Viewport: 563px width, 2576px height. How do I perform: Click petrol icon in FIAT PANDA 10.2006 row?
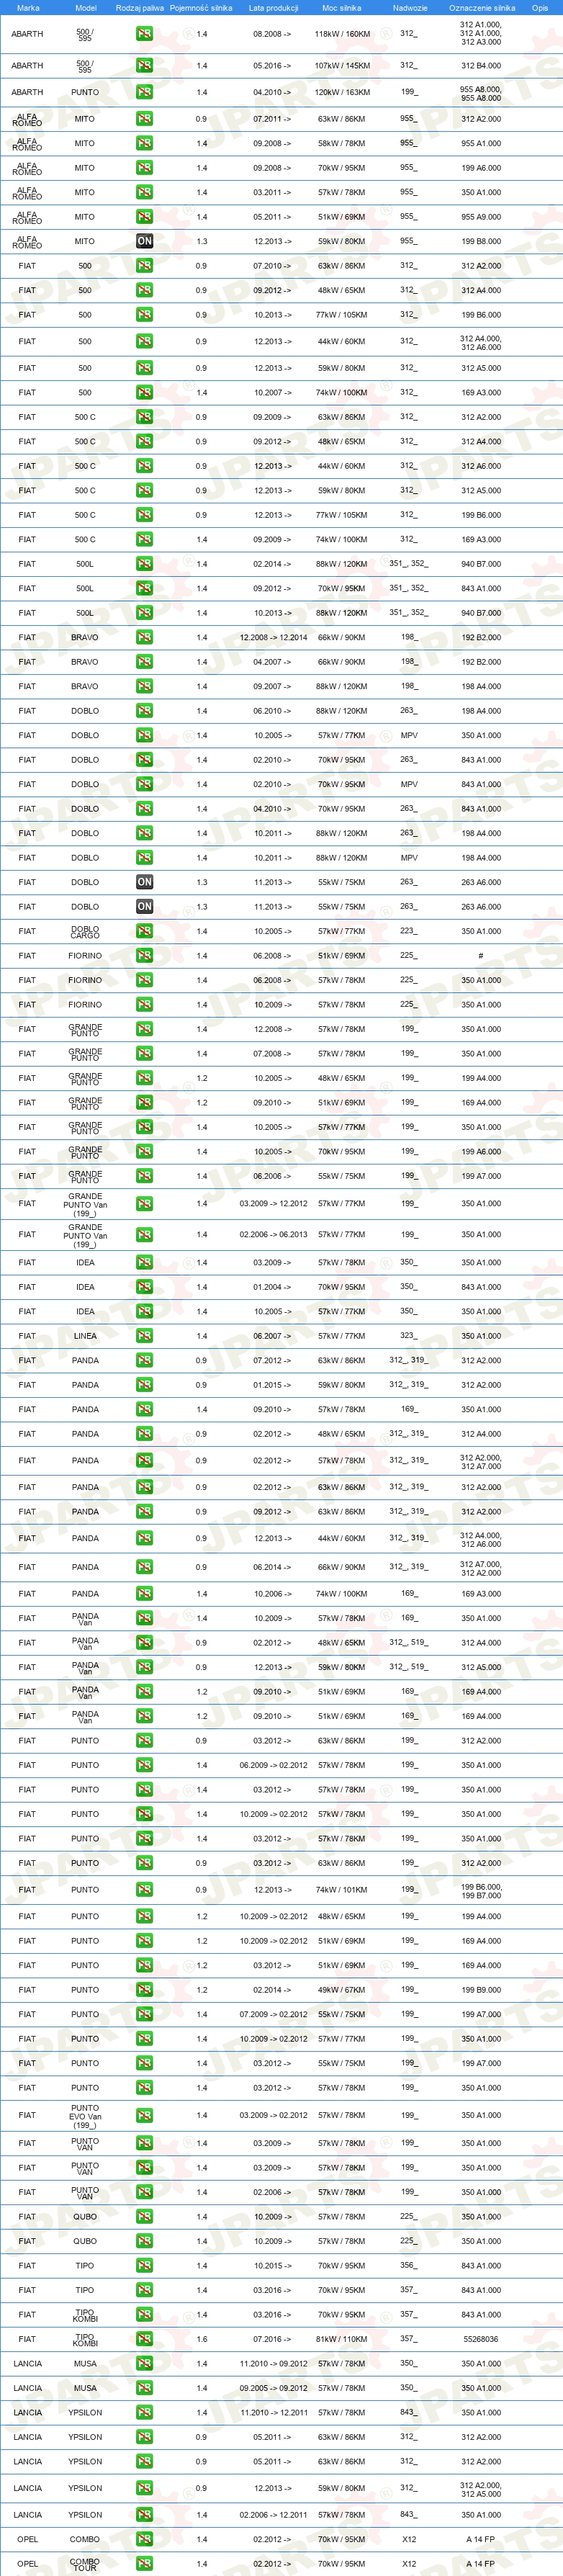coord(144,1595)
